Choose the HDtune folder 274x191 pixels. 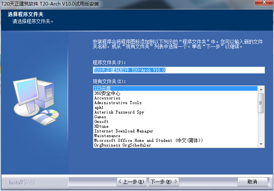[x=176, y=126]
